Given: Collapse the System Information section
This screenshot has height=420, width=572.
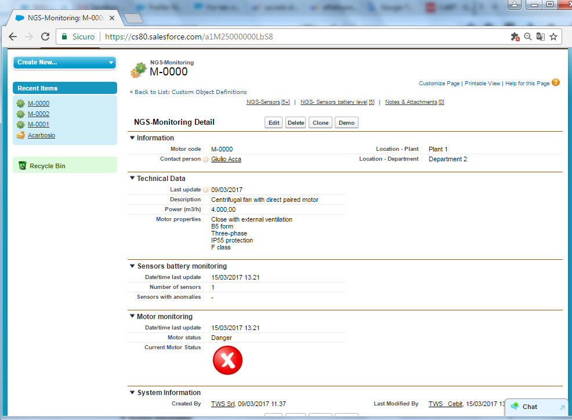Looking at the screenshot, I should 132,392.
